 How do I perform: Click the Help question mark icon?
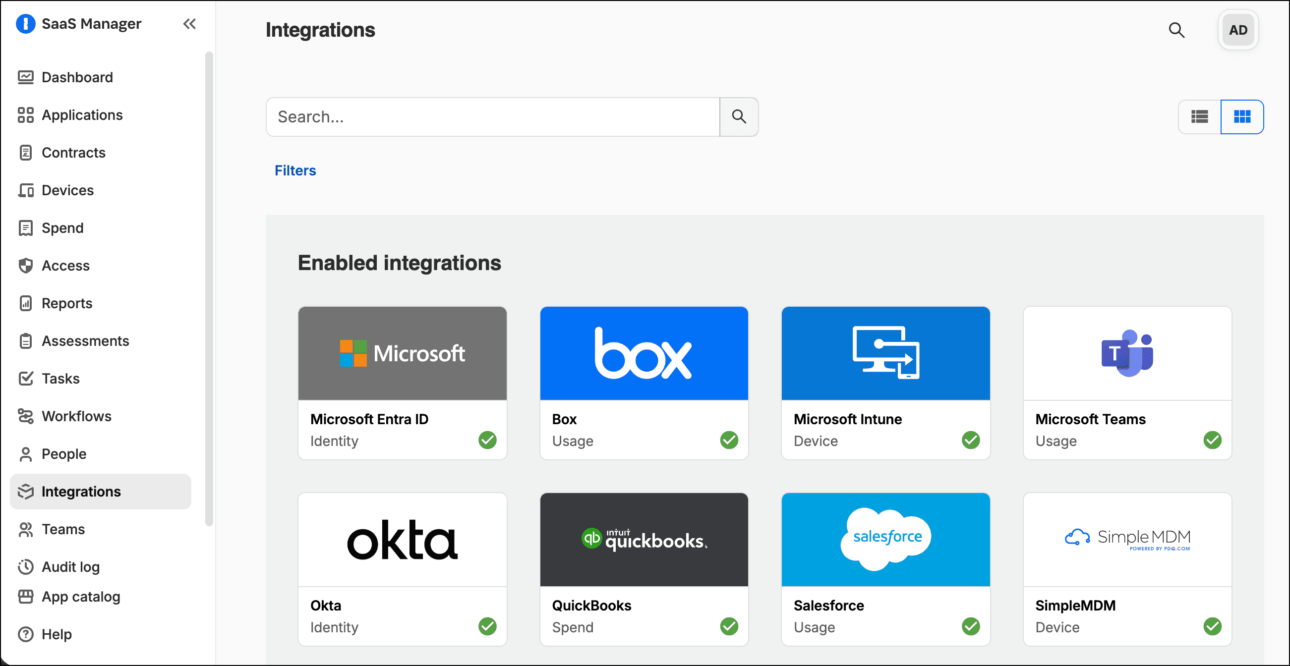coord(26,634)
